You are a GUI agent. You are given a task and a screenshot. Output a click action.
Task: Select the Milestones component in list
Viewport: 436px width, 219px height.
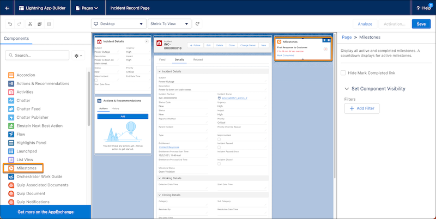point(23,168)
